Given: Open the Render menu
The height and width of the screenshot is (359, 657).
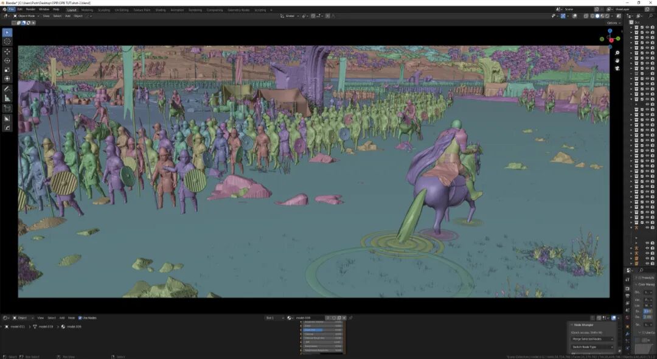Looking at the screenshot, I should [30, 9].
